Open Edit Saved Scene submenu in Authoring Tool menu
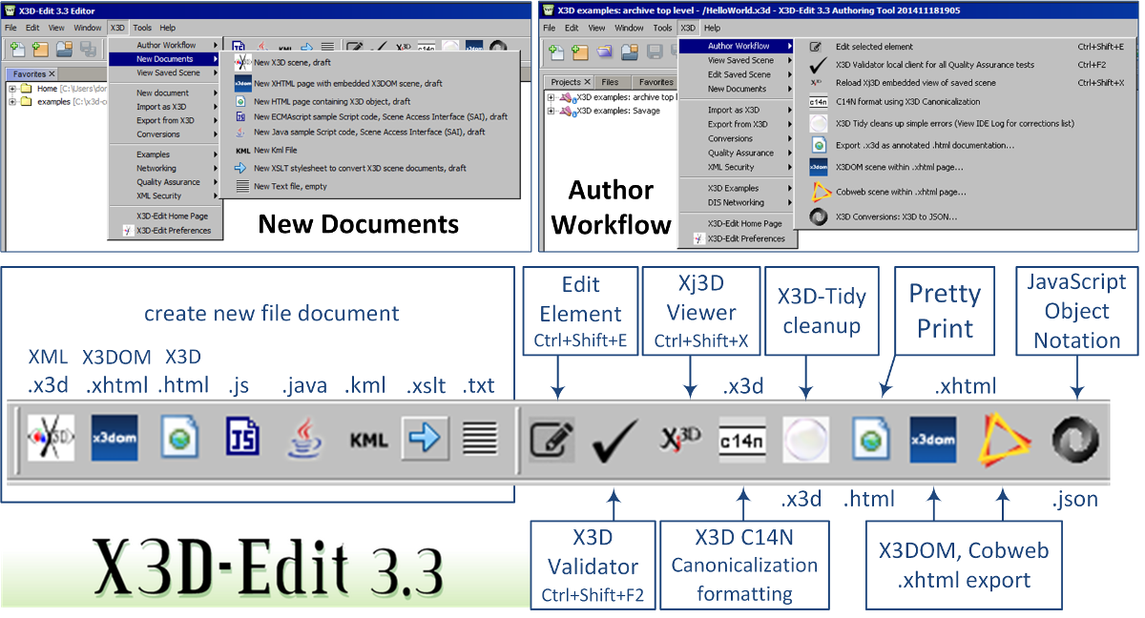The width and height of the screenshot is (1145, 618). 738,74
